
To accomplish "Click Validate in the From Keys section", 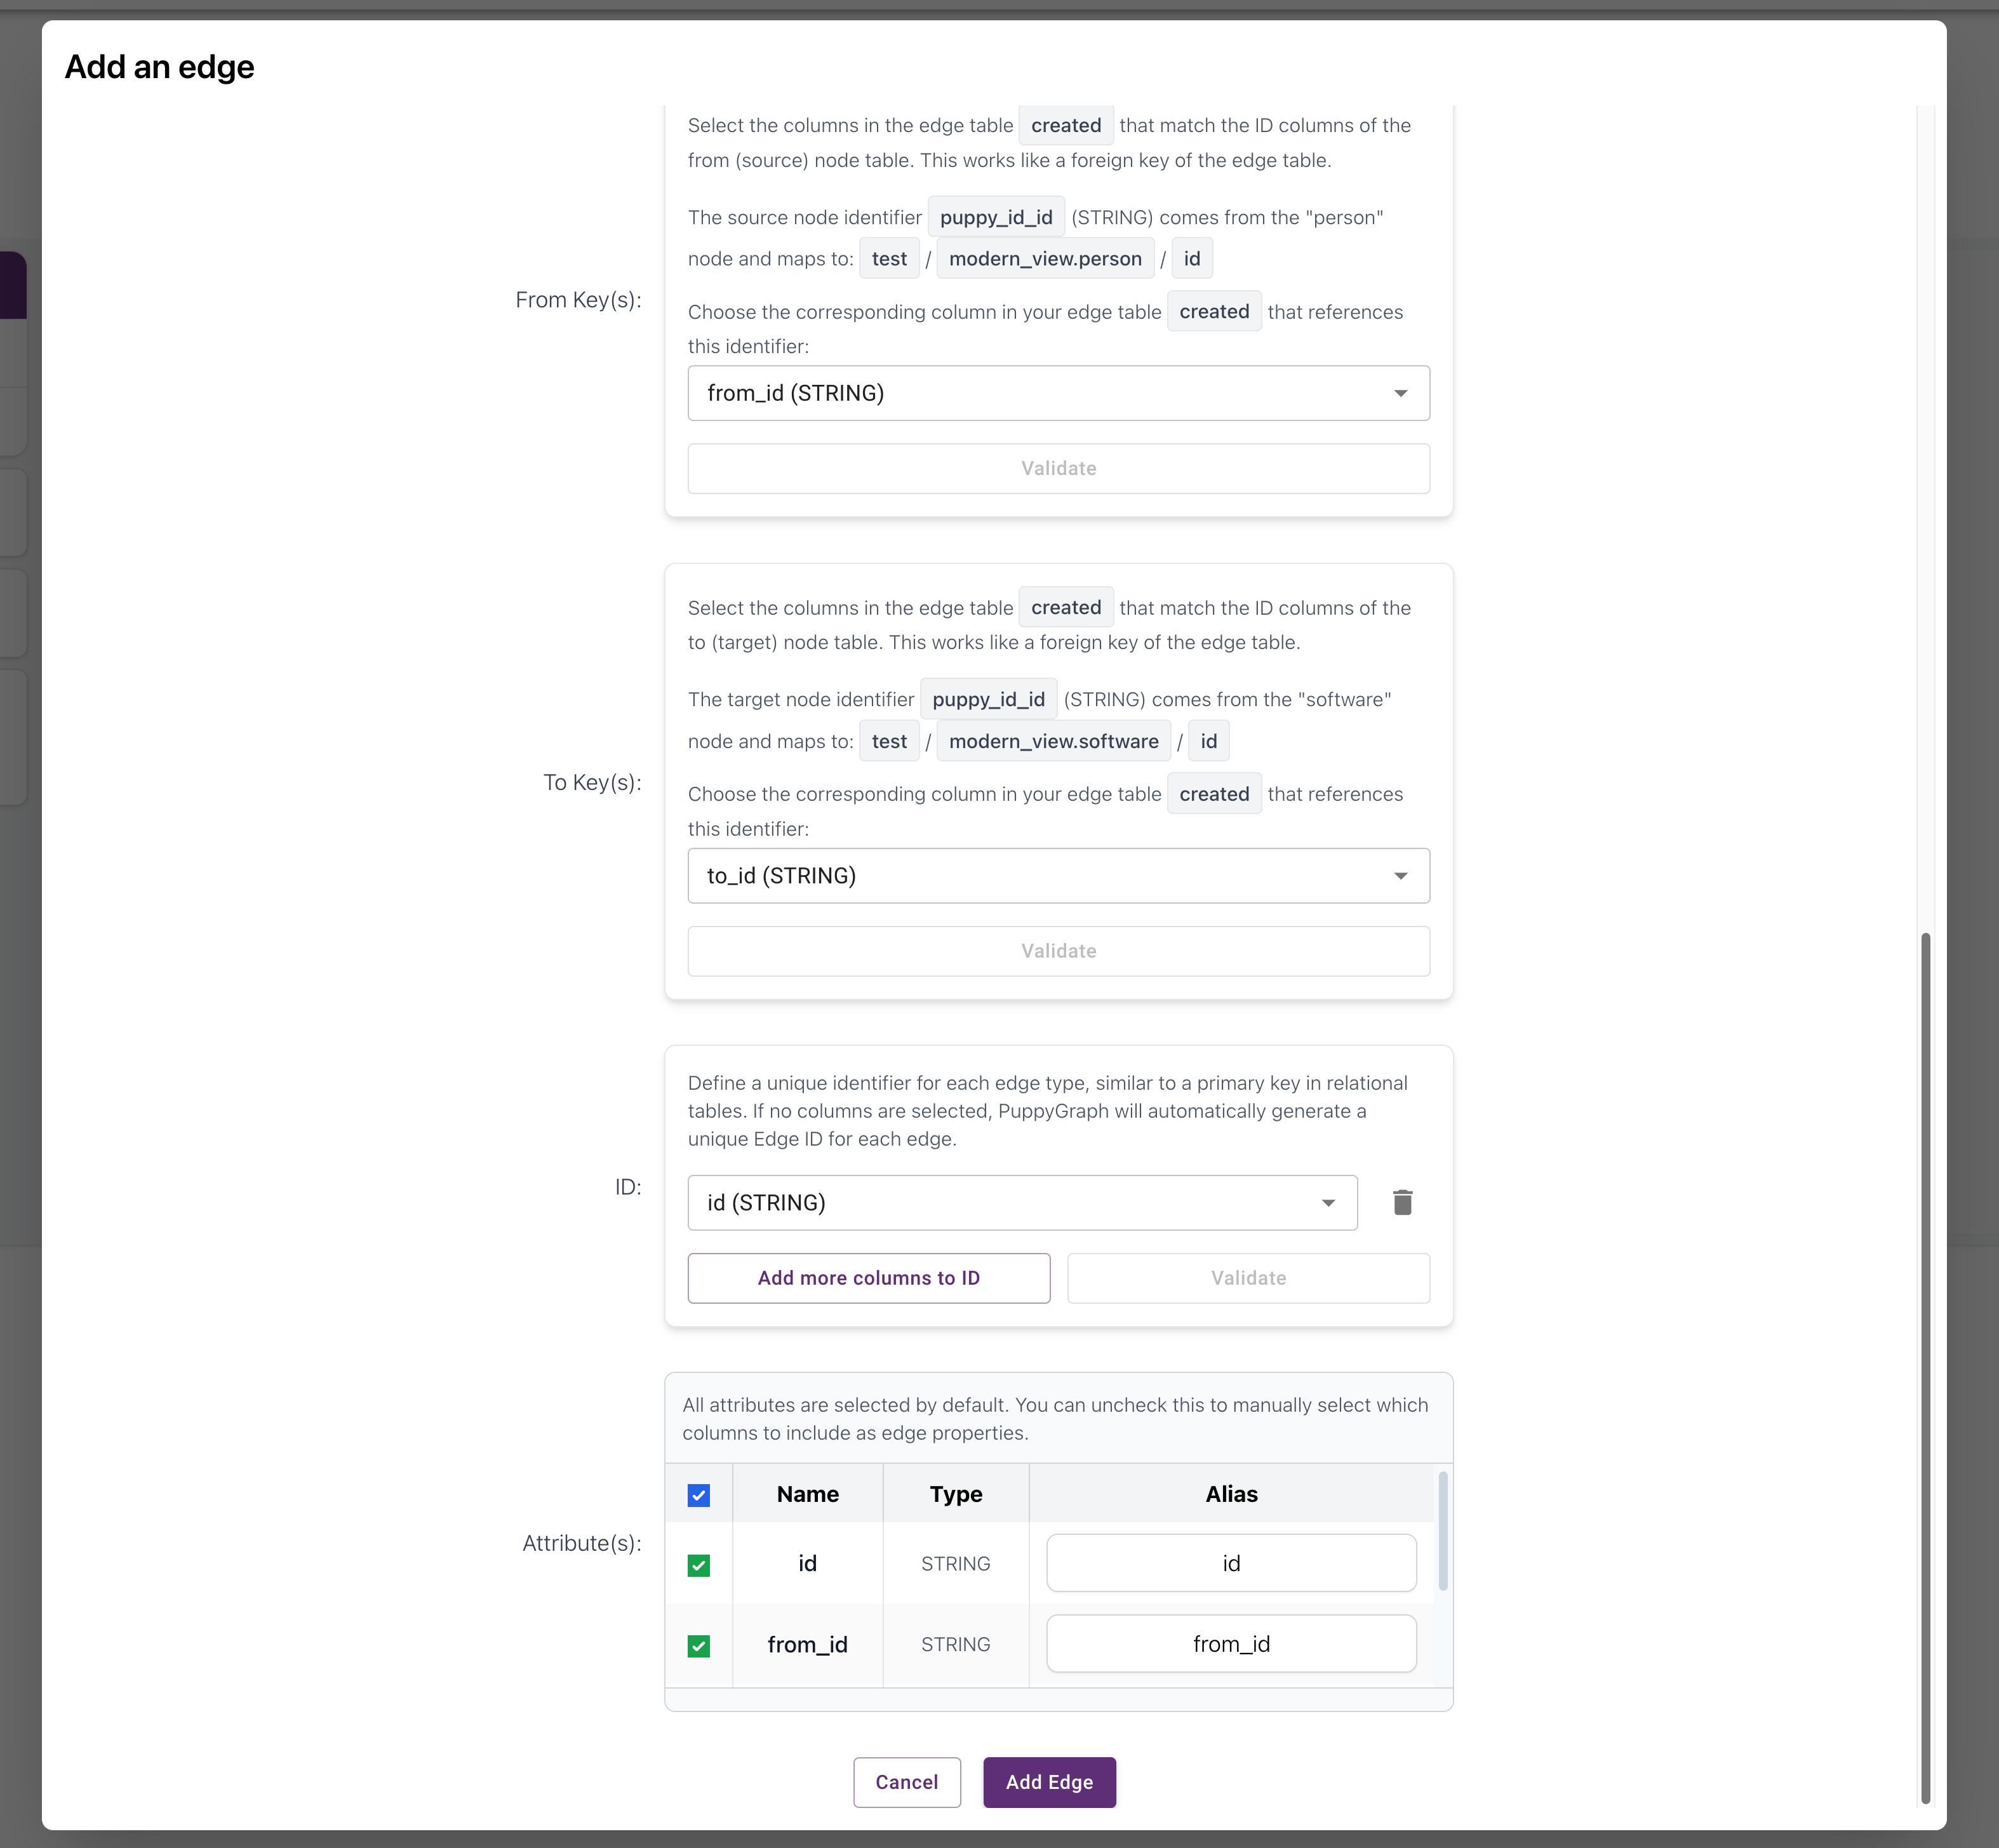I will tap(1058, 468).
